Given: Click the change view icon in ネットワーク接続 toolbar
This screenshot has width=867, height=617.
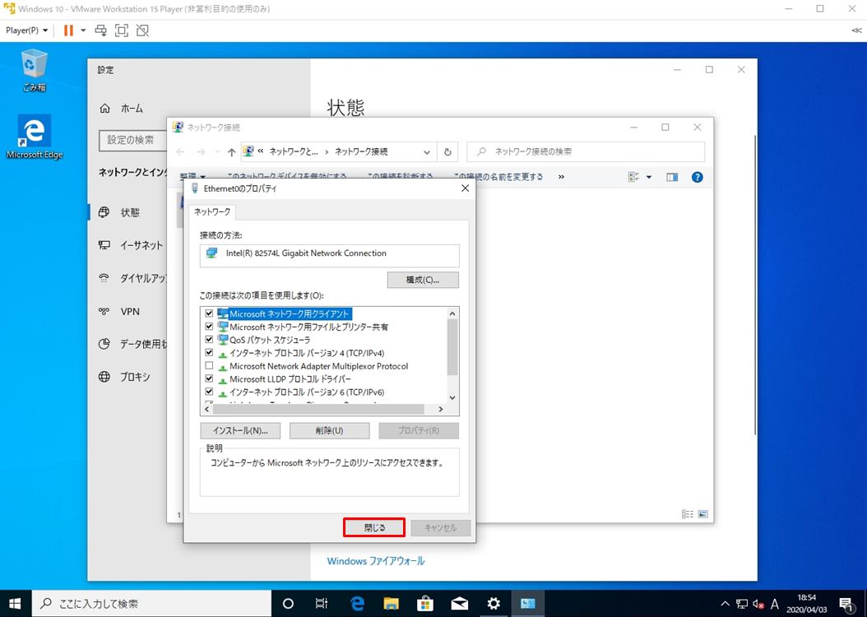Looking at the screenshot, I should (x=634, y=178).
